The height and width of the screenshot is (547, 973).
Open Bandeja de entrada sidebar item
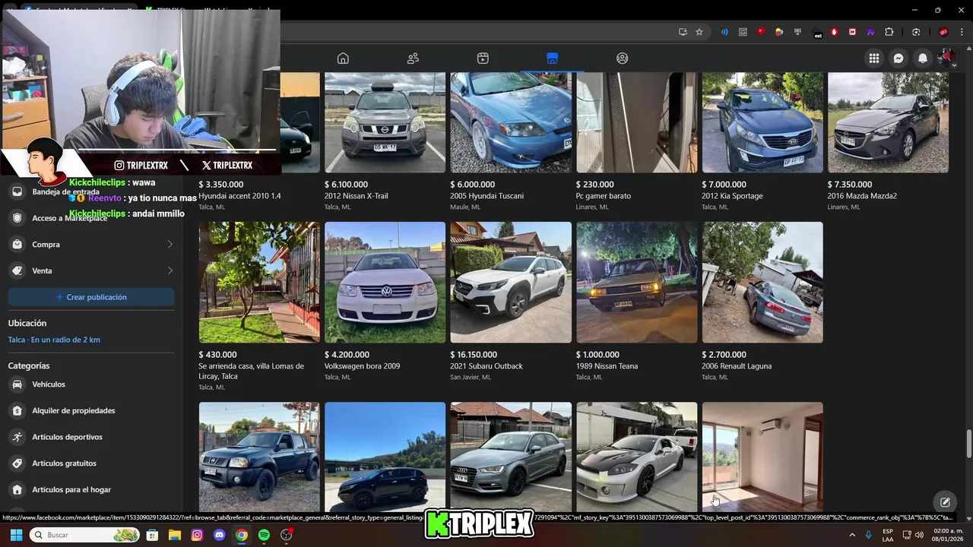tap(91, 191)
